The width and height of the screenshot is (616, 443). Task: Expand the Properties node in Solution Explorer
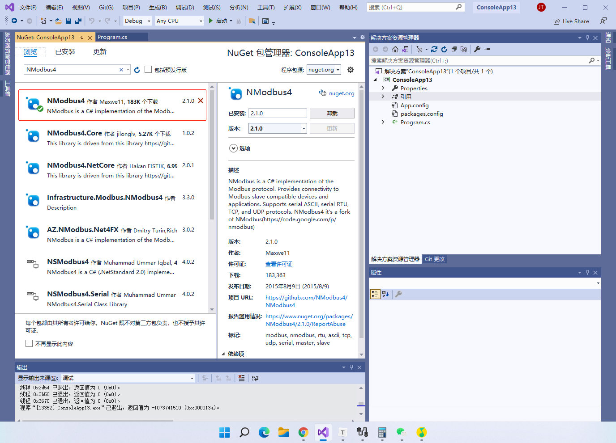[x=383, y=88]
